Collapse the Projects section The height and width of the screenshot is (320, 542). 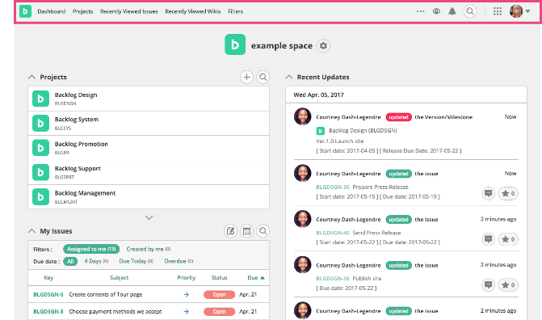32,77
